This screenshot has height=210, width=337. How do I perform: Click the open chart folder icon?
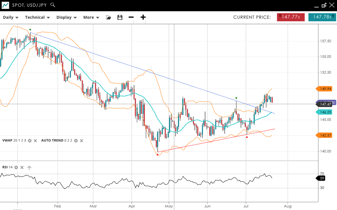pyautogui.click(x=109, y=18)
